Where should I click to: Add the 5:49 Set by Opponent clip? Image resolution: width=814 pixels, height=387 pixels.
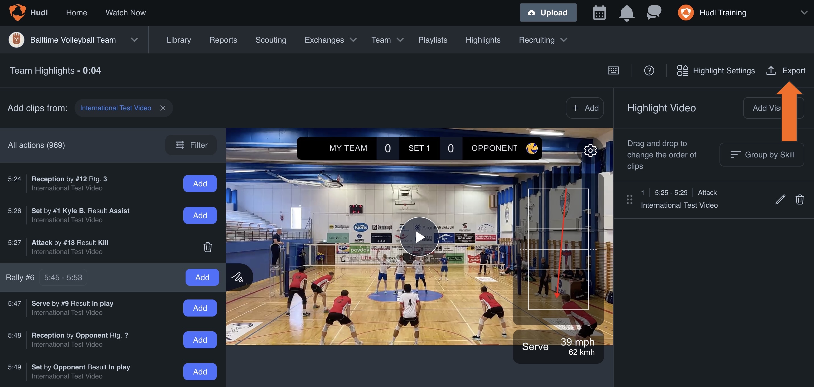tap(200, 372)
